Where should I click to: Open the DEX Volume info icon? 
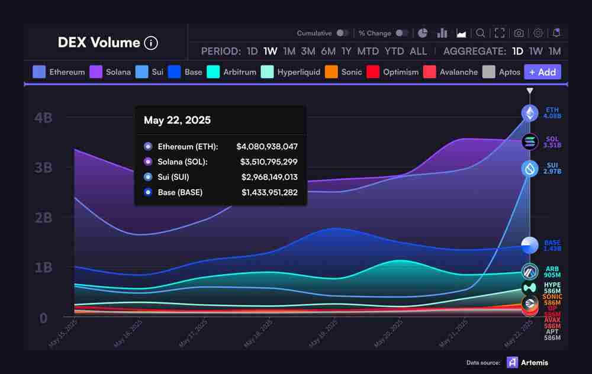151,43
